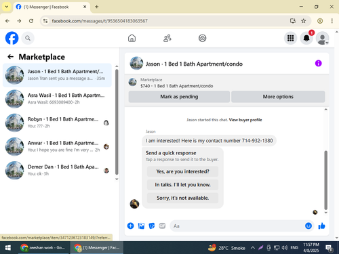Screen dimensions: 339x254
Task: Open Chrome three-dot menu
Action: [332, 21]
